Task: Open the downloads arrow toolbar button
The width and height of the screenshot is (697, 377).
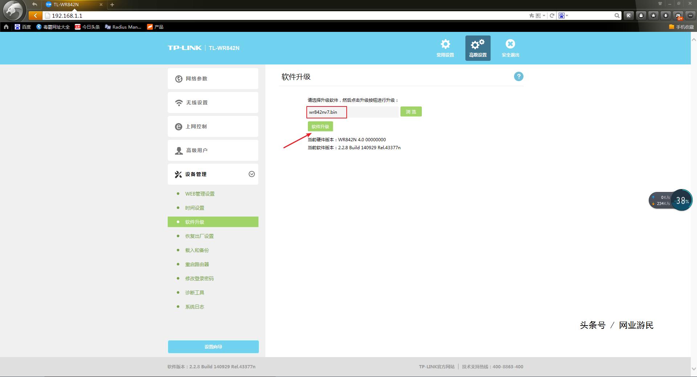Action: point(666,16)
